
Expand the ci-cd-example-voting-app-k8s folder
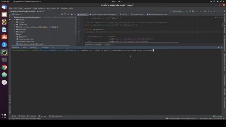click(x=15, y=27)
